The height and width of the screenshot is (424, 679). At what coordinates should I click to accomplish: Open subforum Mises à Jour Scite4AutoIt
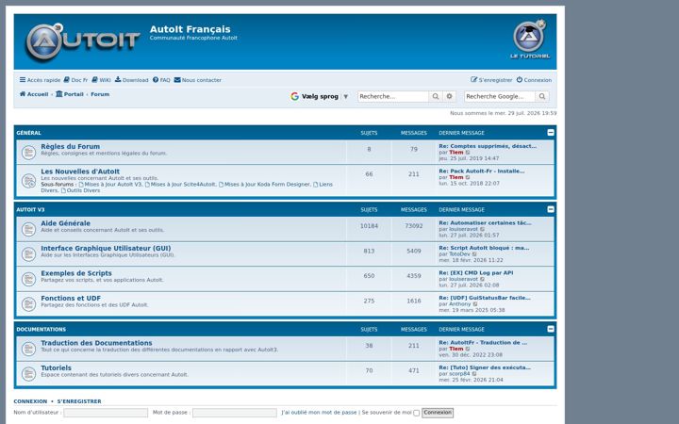coord(180,185)
